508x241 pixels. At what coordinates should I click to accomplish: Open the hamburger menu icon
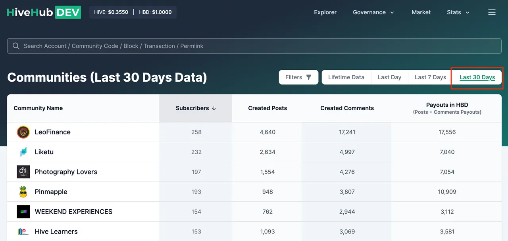tap(492, 12)
